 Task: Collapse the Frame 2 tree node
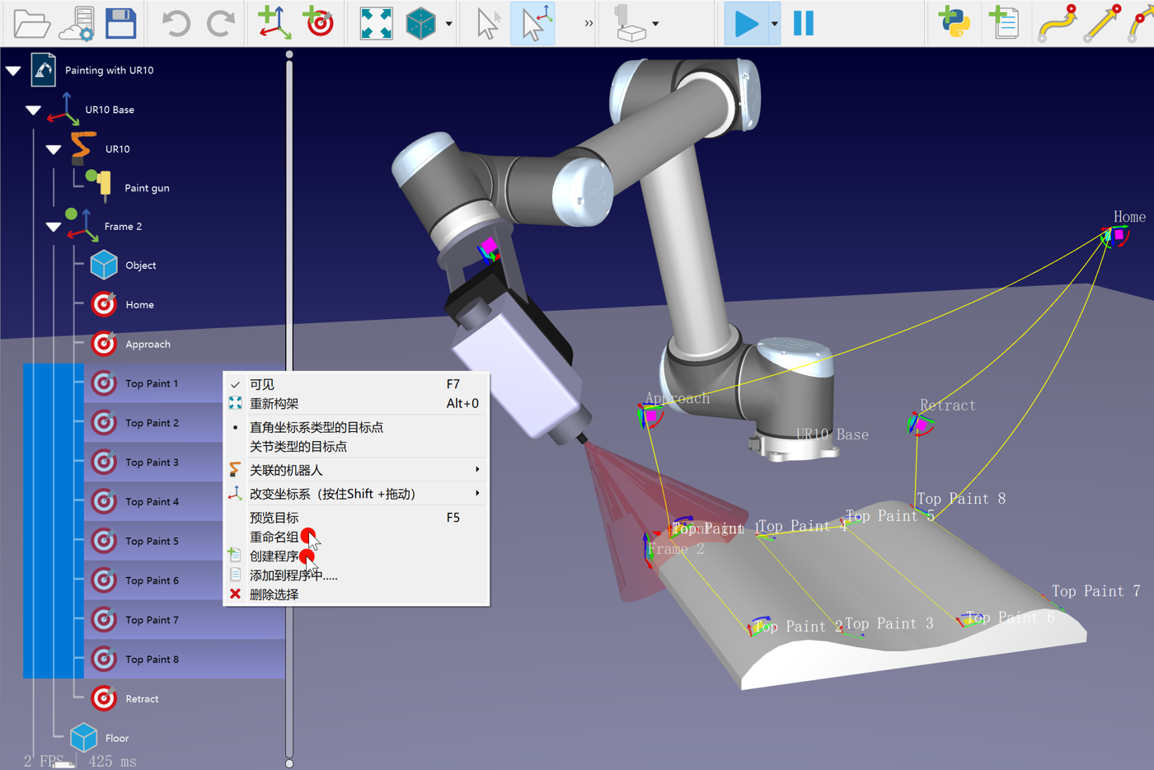[54, 227]
